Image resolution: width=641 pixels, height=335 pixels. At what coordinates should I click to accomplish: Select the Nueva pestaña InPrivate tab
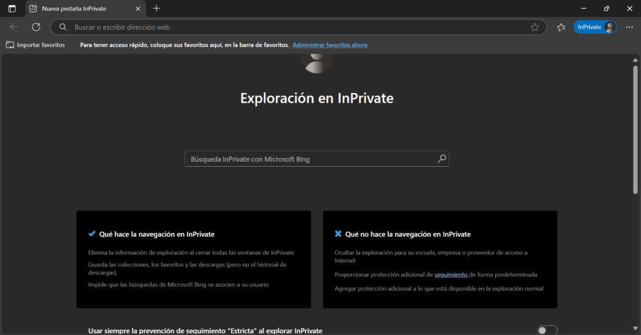[85, 9]
